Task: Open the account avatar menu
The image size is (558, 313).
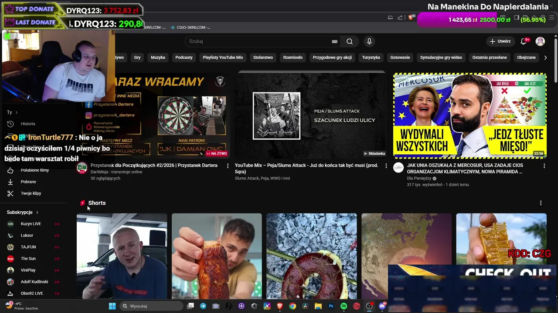Action: pyautogui.click(x=540, y=41)
